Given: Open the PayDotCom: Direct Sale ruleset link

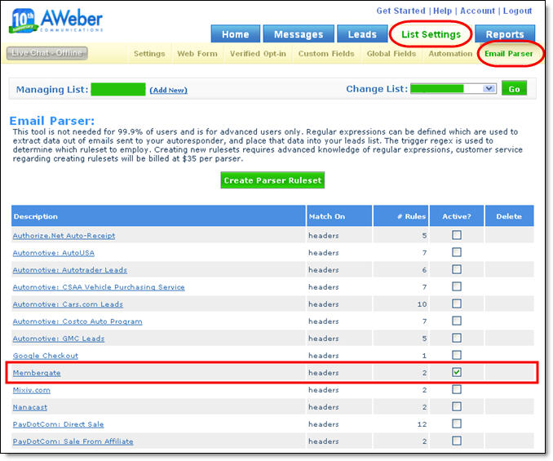Looking at the screenshot, I should [58, 424].
